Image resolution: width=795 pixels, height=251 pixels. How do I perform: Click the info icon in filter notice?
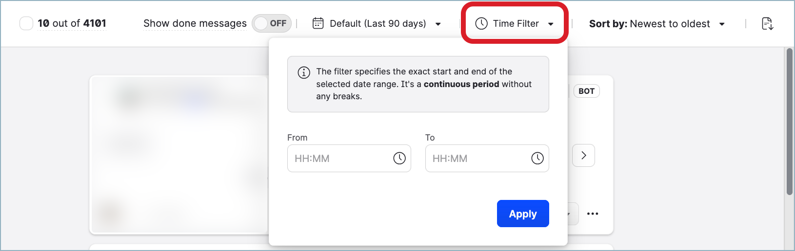[304, 72]
